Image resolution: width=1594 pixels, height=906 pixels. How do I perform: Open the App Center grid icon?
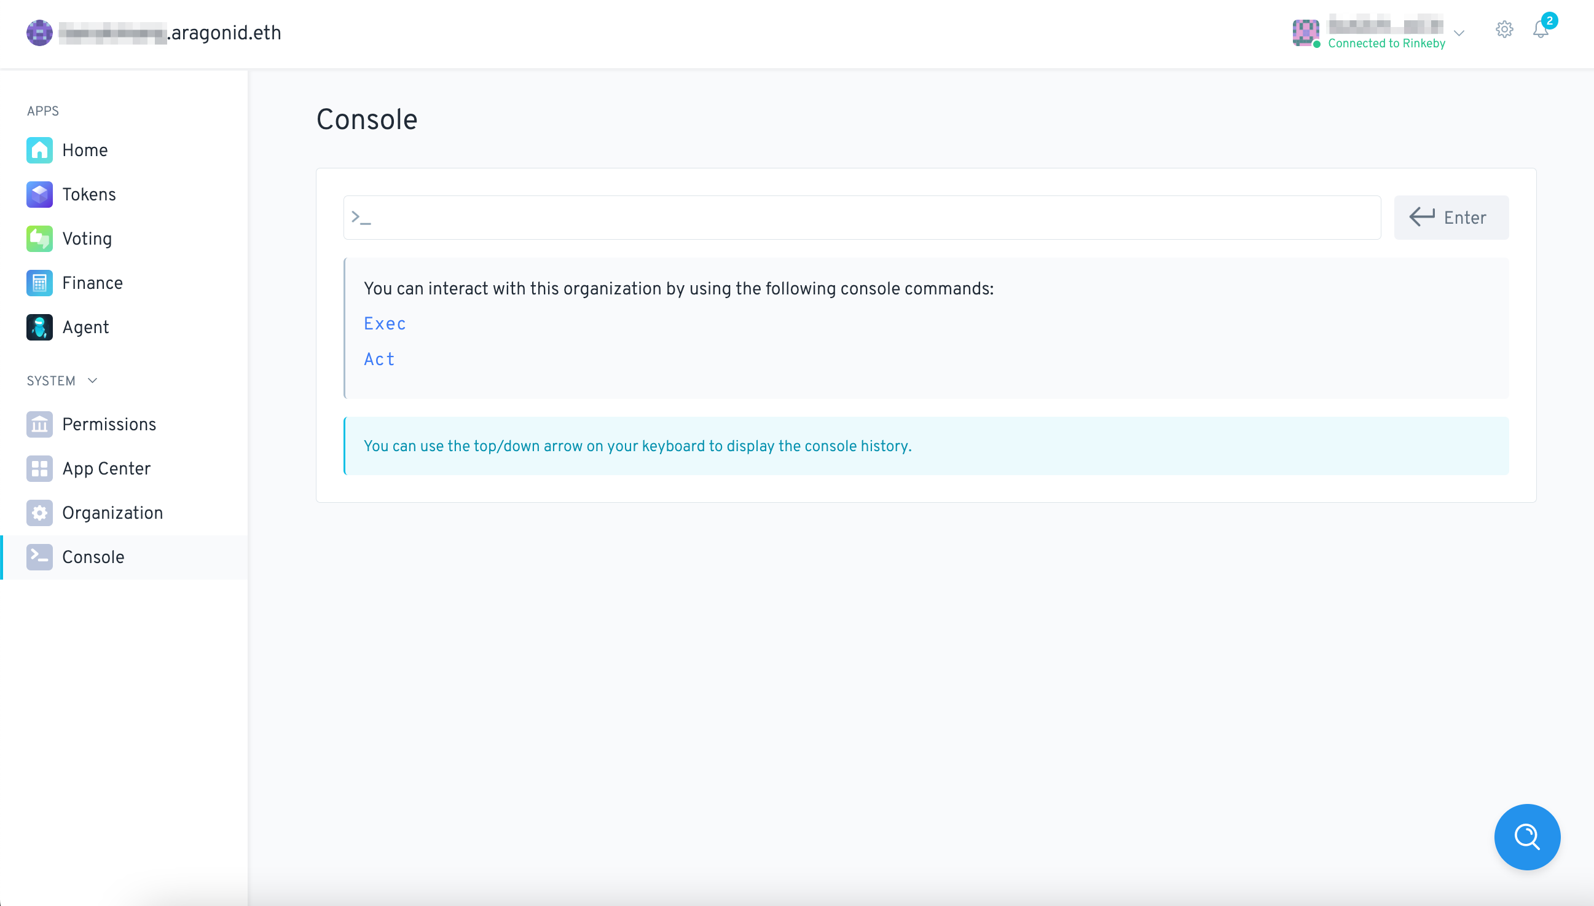(39, 468)
